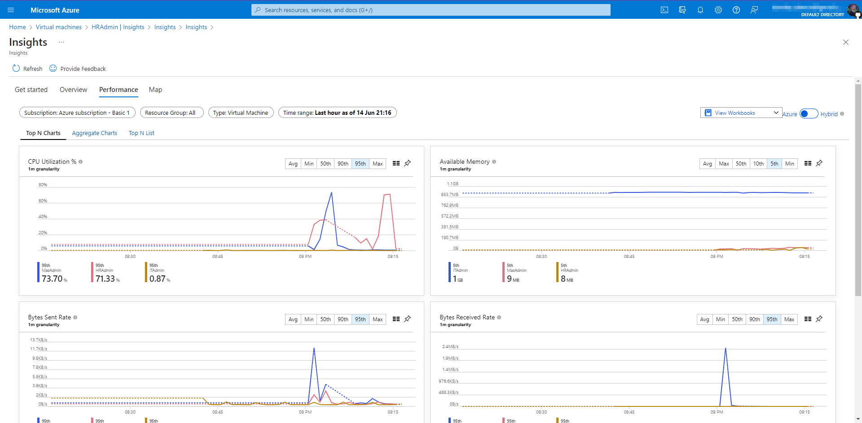Select Max on CPU Utilization chart
Screen dimensions: 862x423
(x=378, y=164)
